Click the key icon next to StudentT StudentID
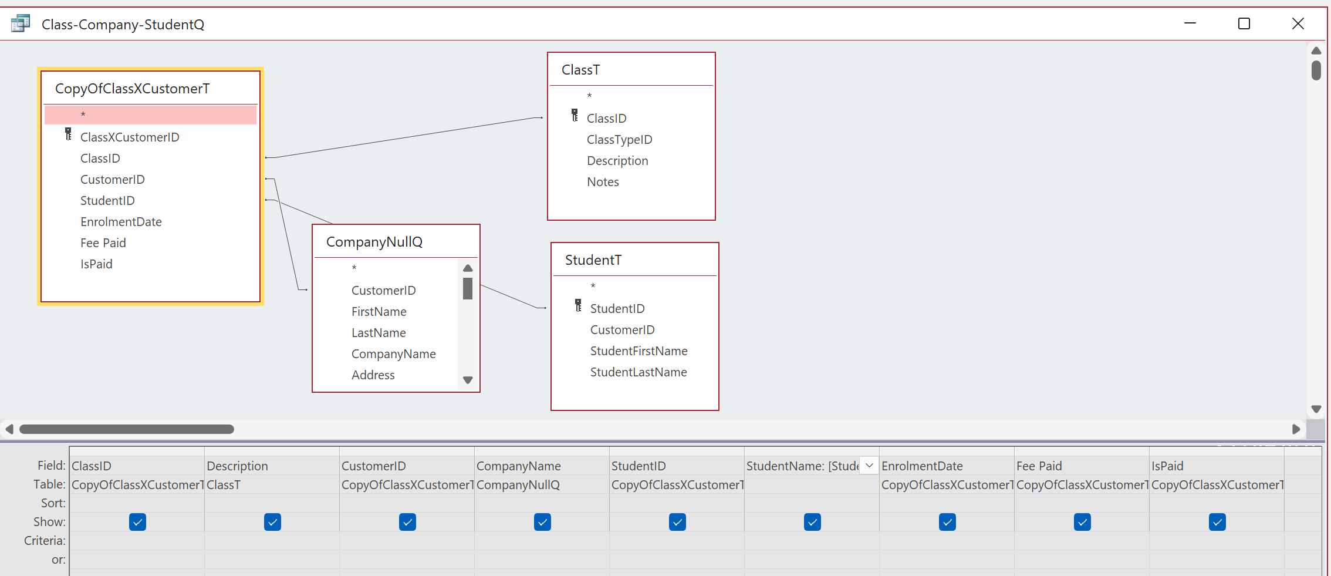Viewport: 1331px width, 576px height. pos(578,306)
